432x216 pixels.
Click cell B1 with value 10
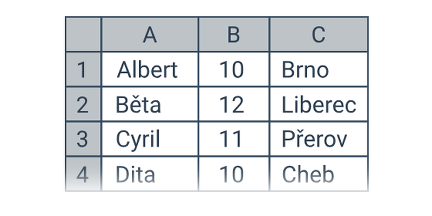pos(233,69)
